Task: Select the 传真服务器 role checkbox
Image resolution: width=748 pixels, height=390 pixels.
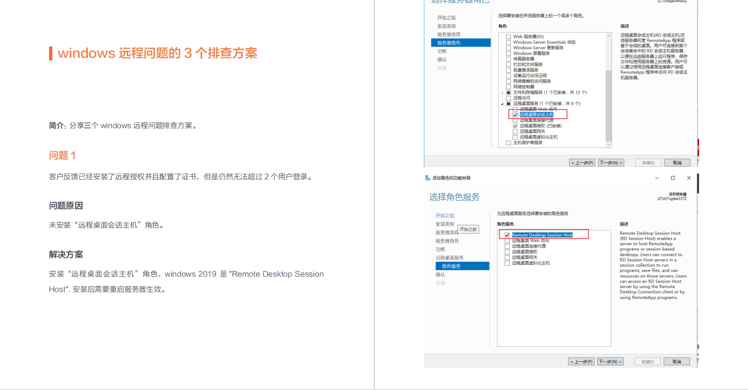Action: [509, 59]
